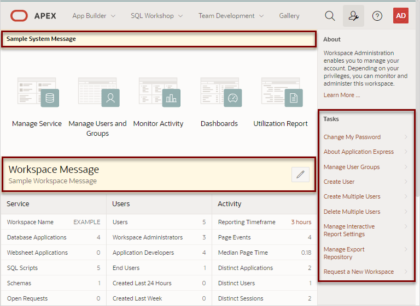Click the Distinct Users row
The image size is (420, 306).
265,283
